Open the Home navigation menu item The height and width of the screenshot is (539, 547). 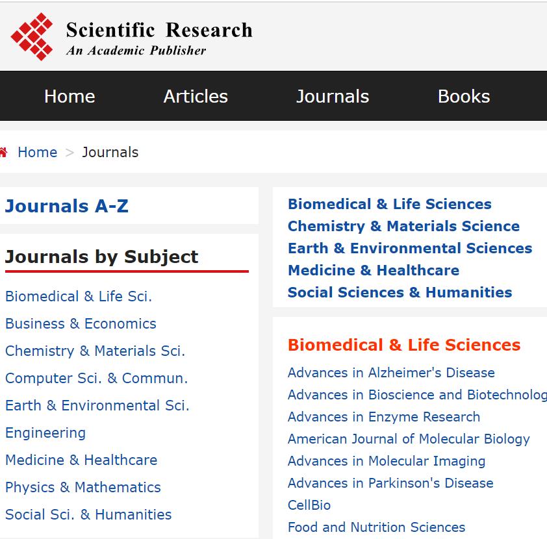tap(70, 96)
